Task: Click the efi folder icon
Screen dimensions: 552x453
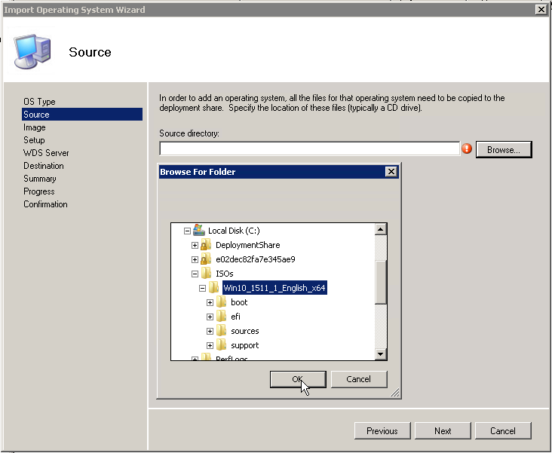Action: (221, 317)
